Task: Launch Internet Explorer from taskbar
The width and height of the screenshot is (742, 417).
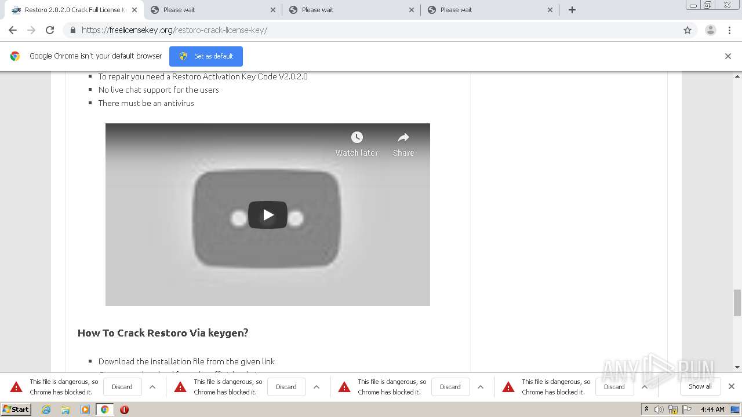Action: 46,409
